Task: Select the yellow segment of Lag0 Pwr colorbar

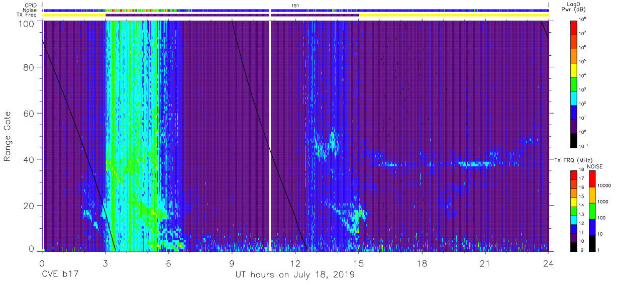Action: coord(574,69)
